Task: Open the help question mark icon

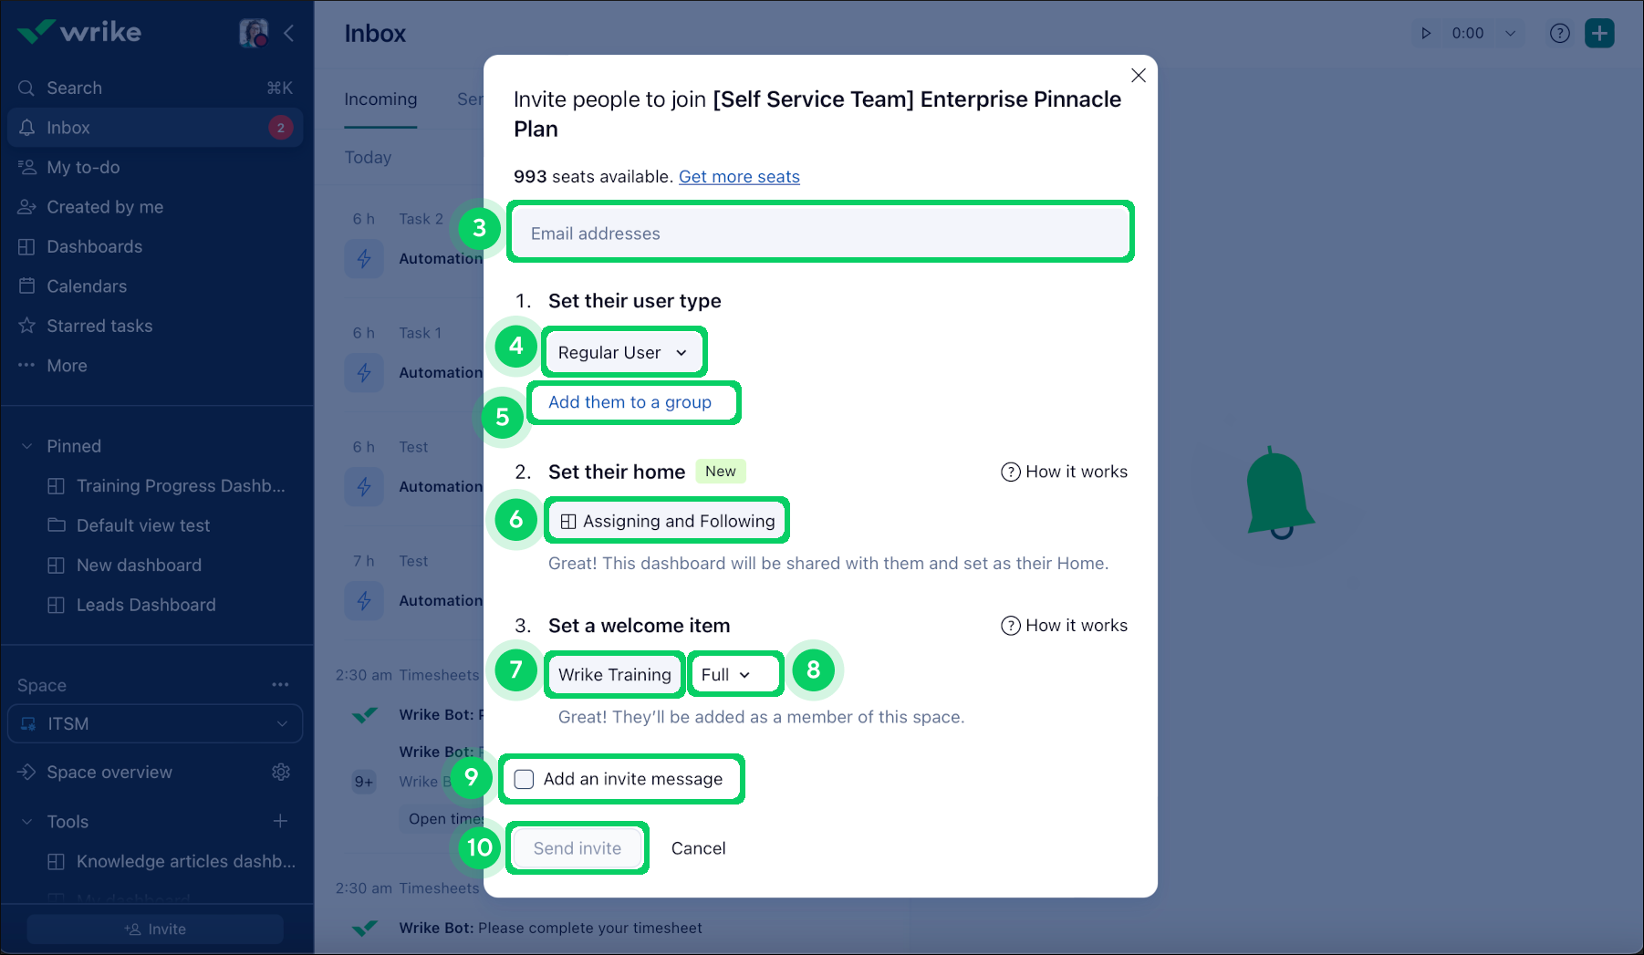Action: [x=1559, y=33]
